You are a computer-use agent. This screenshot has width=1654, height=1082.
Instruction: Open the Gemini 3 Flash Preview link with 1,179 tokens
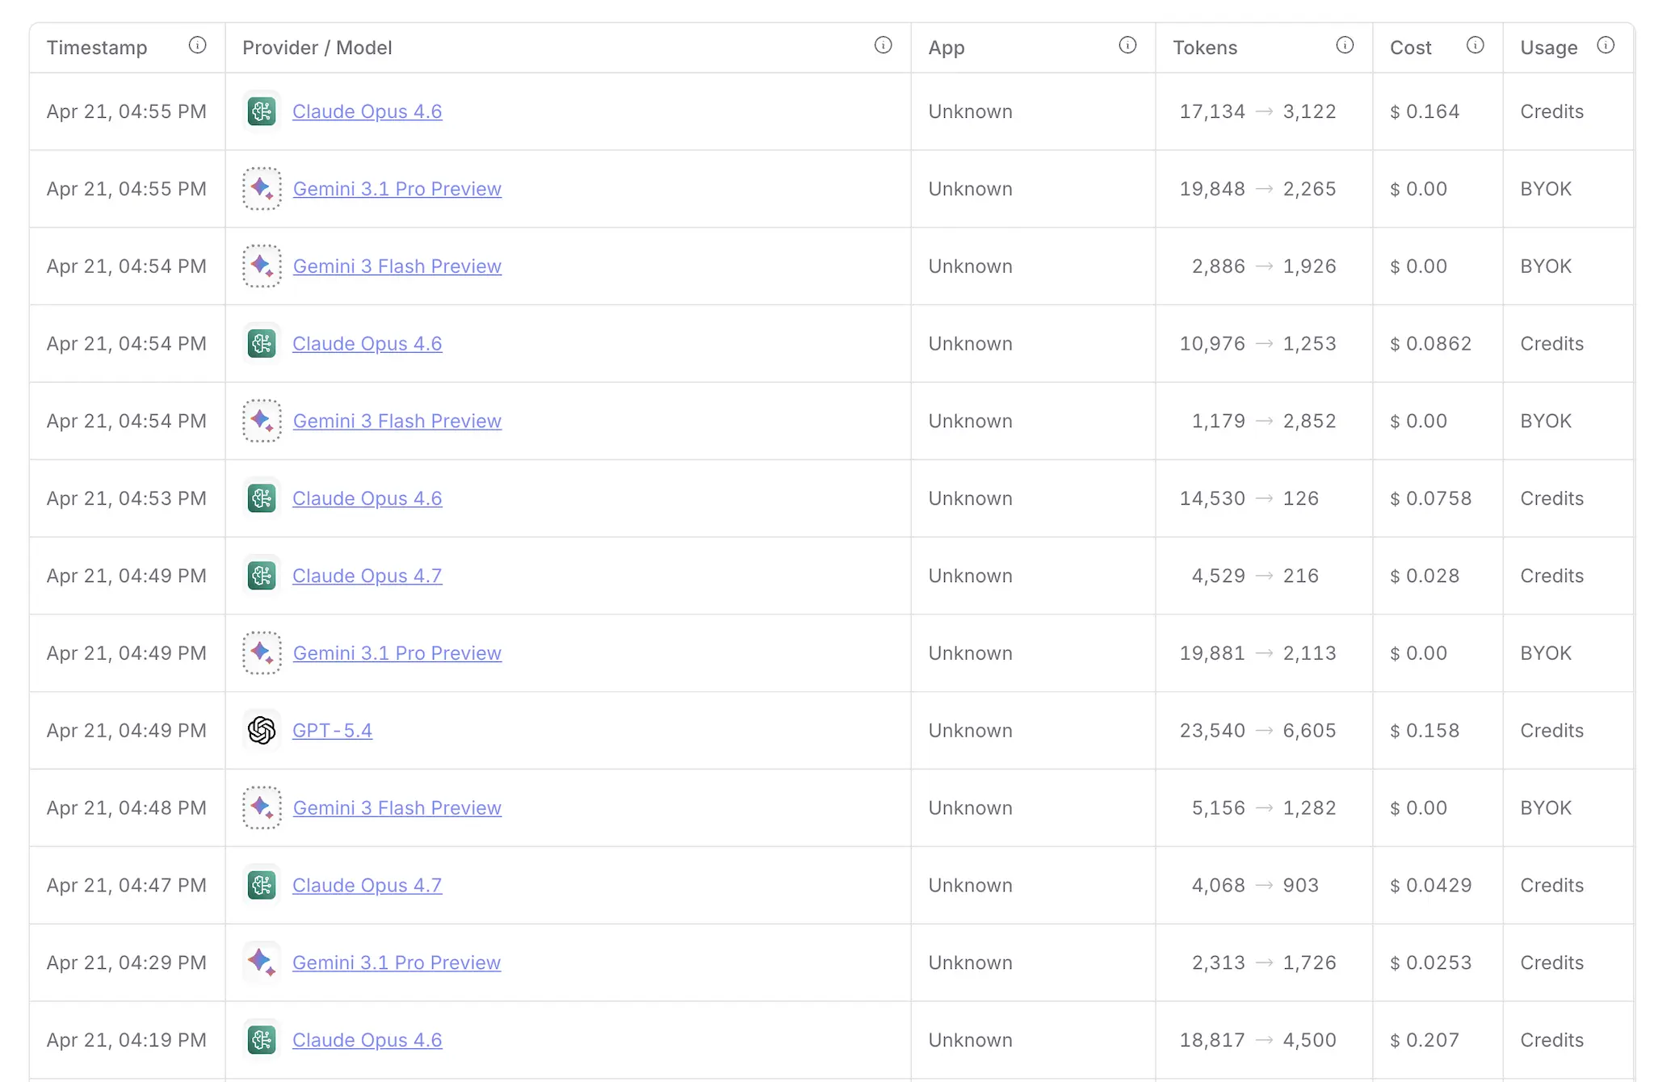coord(397,421)
